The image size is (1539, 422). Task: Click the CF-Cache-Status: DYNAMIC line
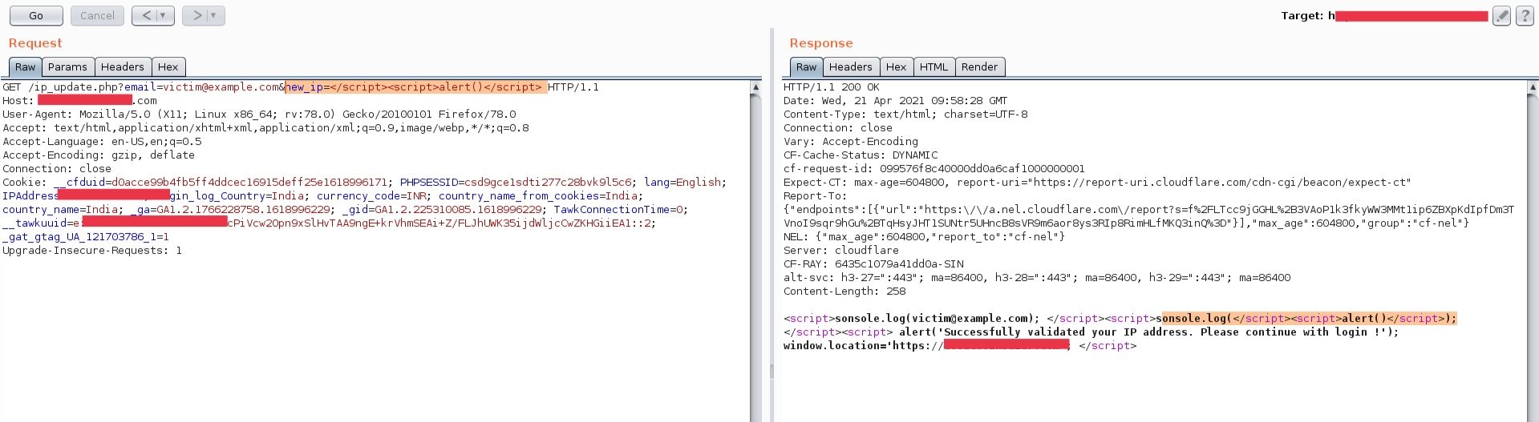pos(861,155)
